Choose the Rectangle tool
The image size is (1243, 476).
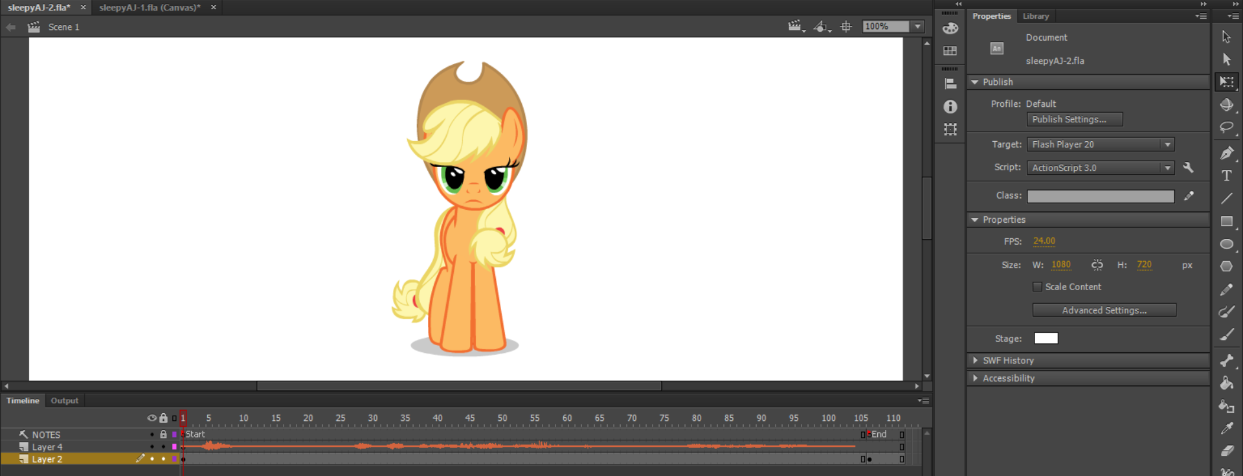coord(1227,221)
